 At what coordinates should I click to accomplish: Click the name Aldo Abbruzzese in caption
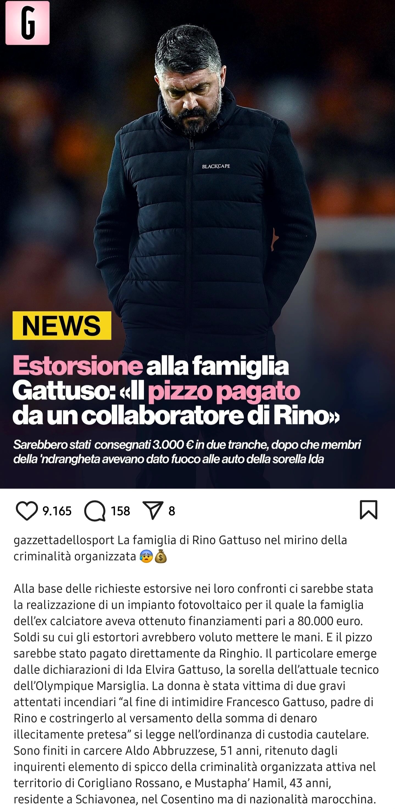pyautogui.click(x=170, y=751)
